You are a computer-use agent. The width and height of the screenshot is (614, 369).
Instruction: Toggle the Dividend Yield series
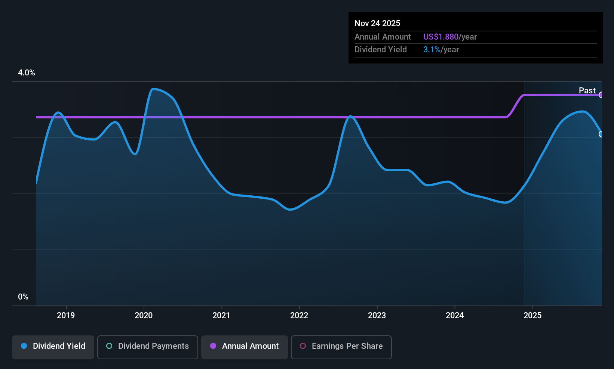[53, 347]
